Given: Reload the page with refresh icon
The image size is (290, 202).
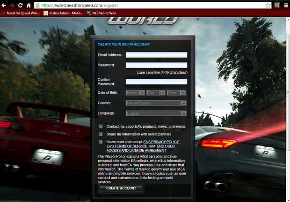Looking at the screenshot, I should [x=20, y=5].
